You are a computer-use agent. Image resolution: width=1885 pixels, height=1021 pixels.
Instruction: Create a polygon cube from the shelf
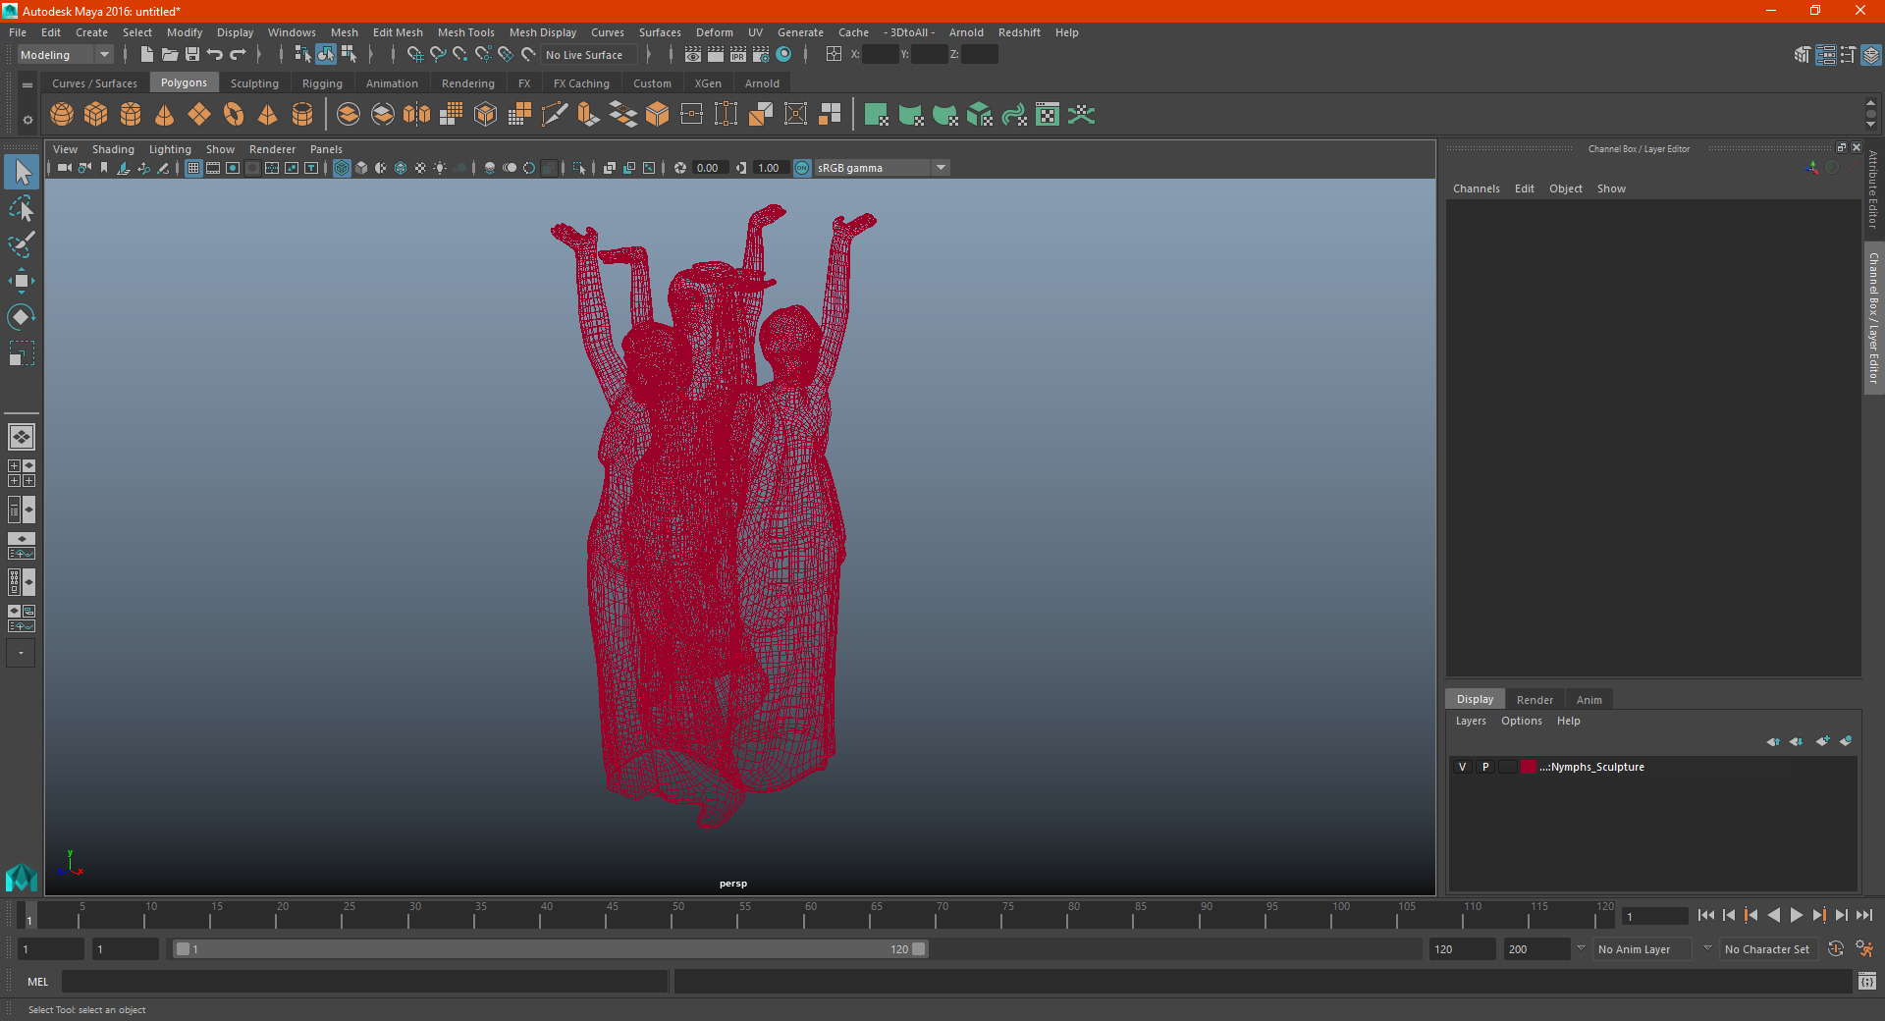pyautogui.click(x=96, y=115)
